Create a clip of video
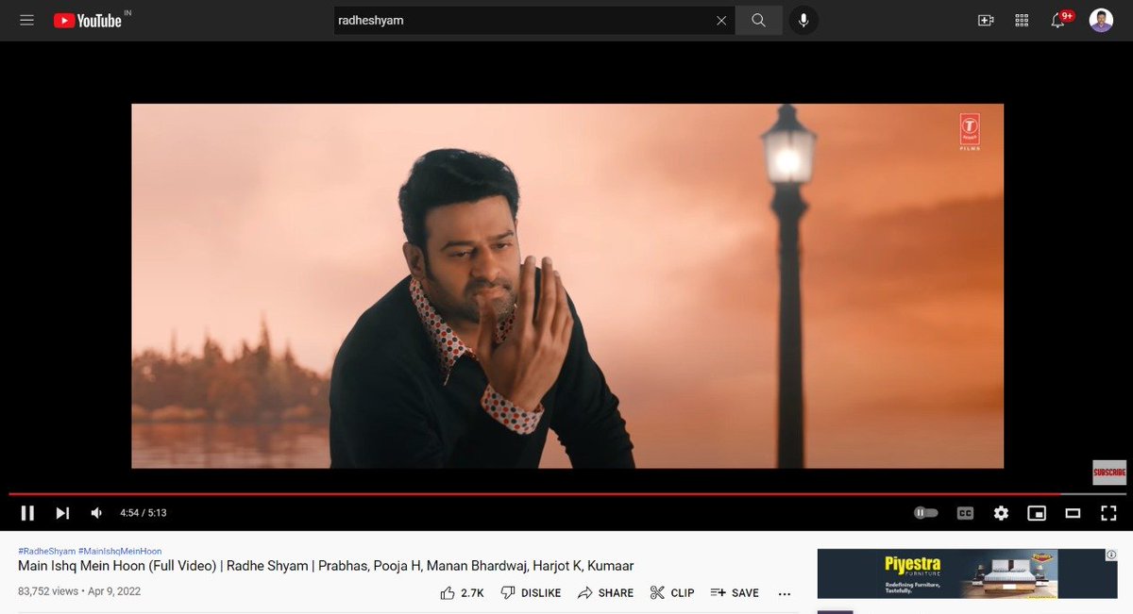The image size is (1133, 614). (672, 593)
